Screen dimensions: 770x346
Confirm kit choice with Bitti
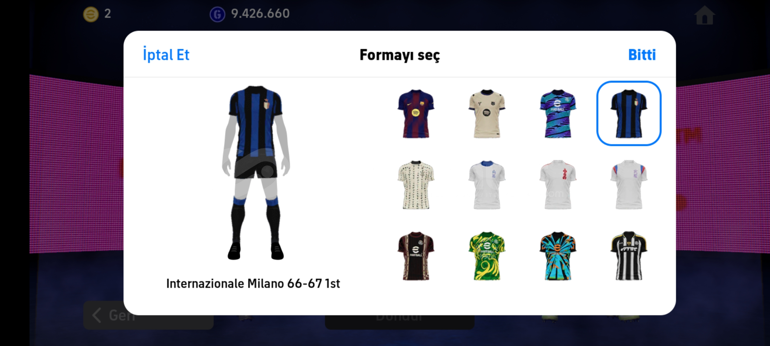642,55
